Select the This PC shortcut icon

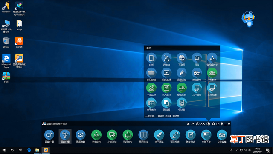[x=6, y=26]
